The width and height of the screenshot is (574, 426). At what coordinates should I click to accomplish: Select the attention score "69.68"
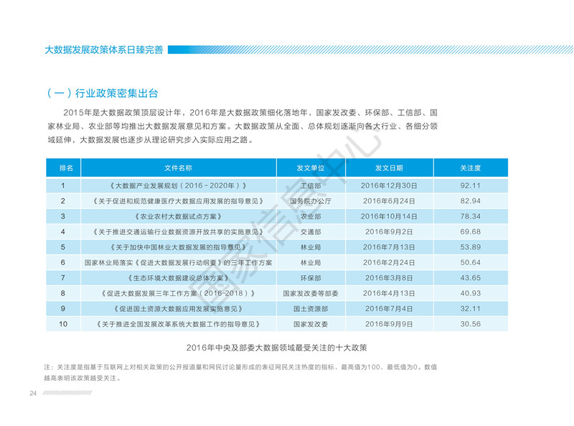[x=471, y=232]
